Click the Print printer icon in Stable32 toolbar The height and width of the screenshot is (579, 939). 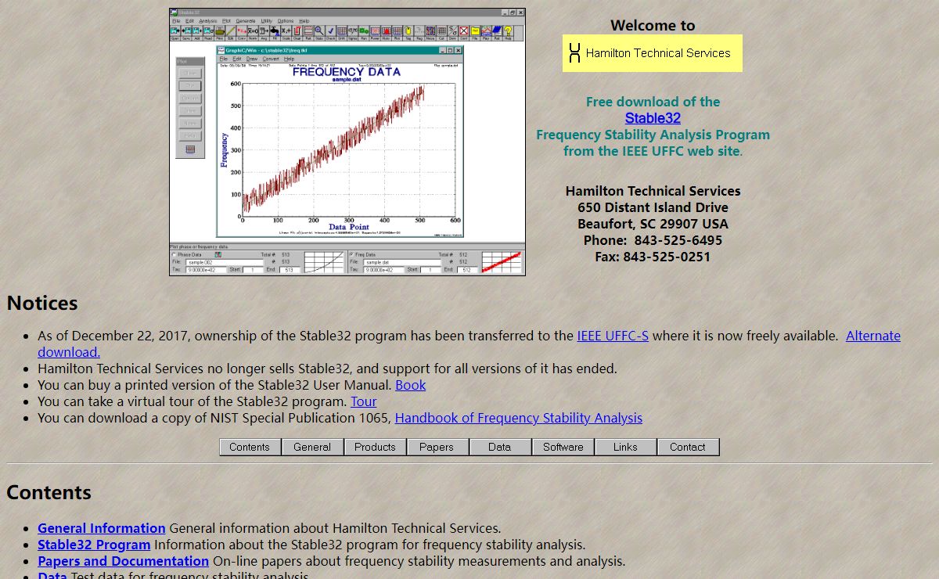pyautogui.click(x=220, y=32)
